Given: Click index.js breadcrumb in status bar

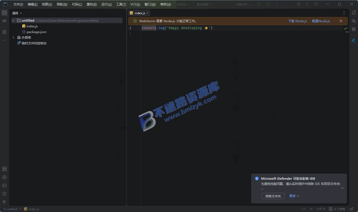Looking at the screenshot, I should (x=32, y=209).
